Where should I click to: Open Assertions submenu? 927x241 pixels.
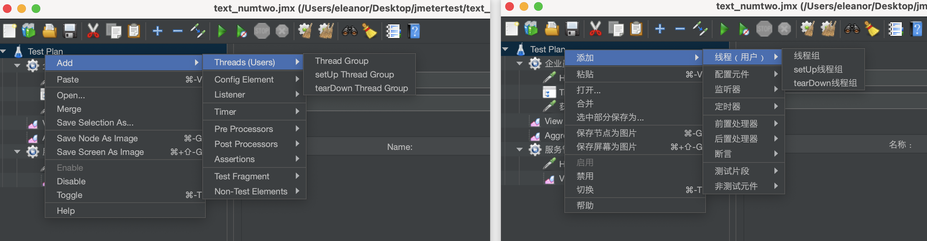click(254, 159)
